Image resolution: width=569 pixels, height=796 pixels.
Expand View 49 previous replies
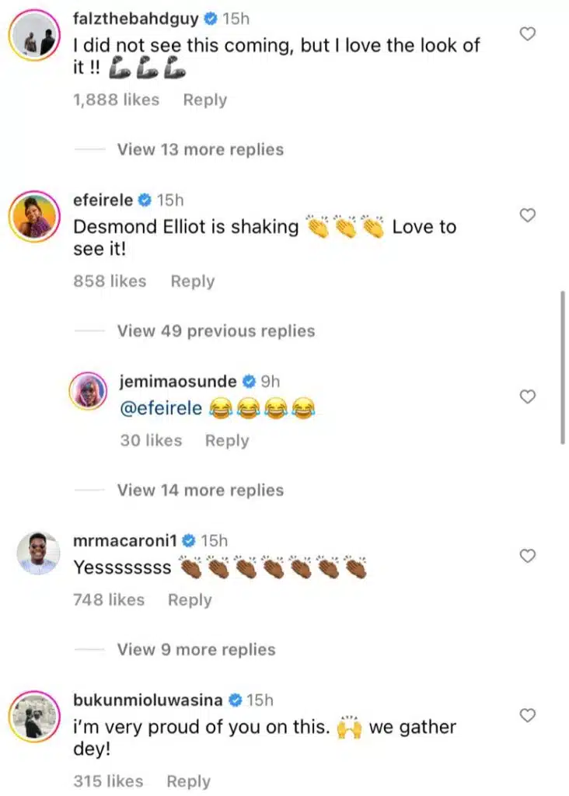(215, 331)
